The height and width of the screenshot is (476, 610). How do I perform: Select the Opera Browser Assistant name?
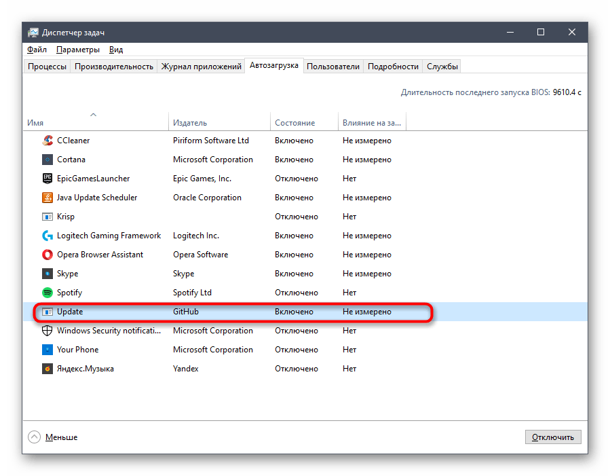pyautogui.click(x=100, y=255)
